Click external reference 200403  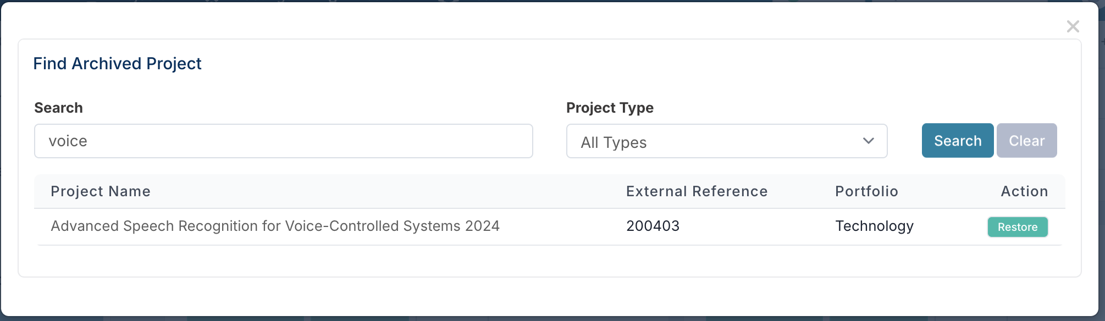pos(653,226)
